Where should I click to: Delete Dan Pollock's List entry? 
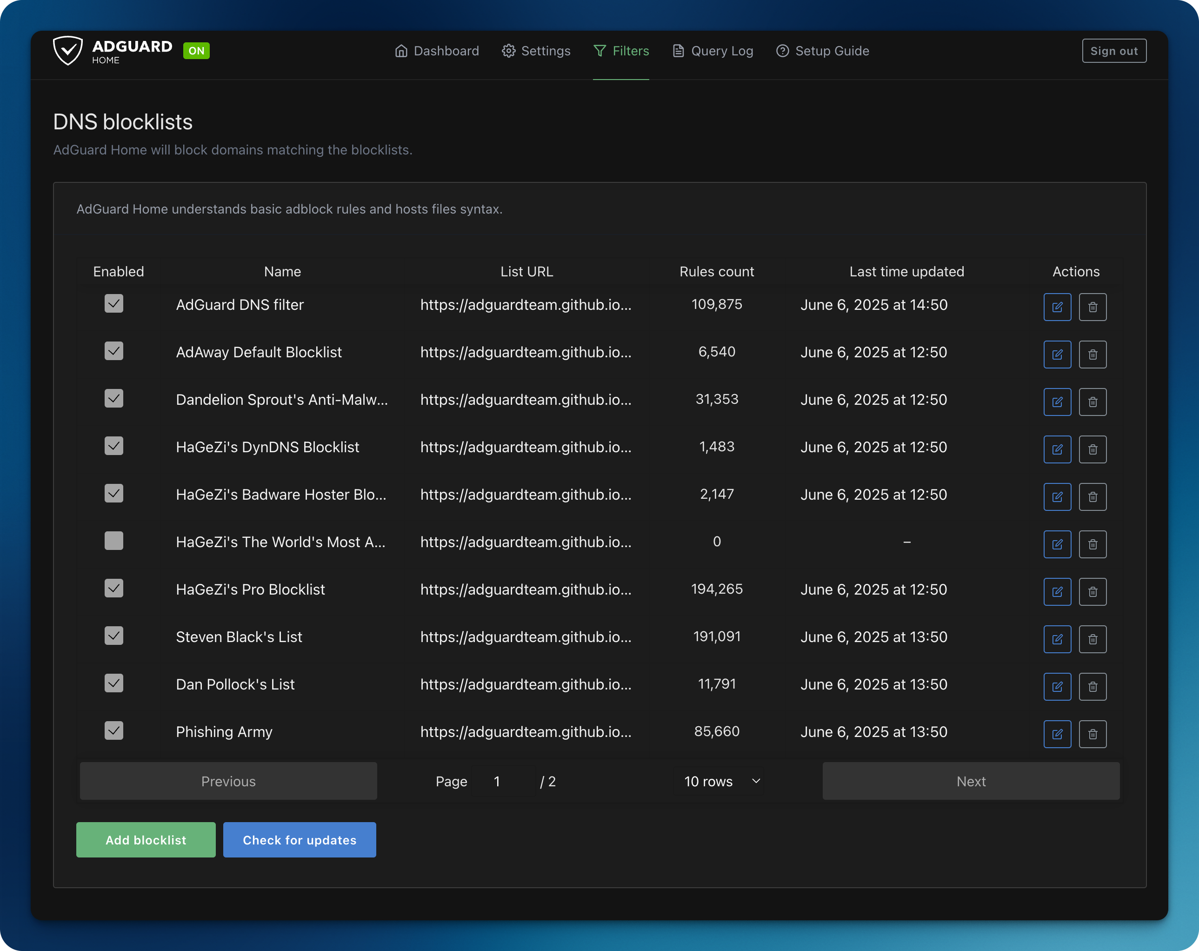click(1093, 687)
